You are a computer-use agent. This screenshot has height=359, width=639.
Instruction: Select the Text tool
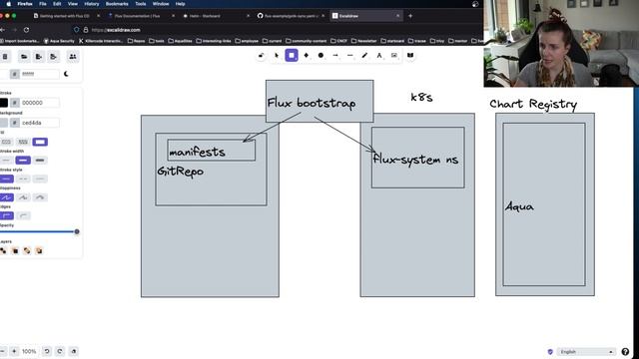[x=379, y=56]
